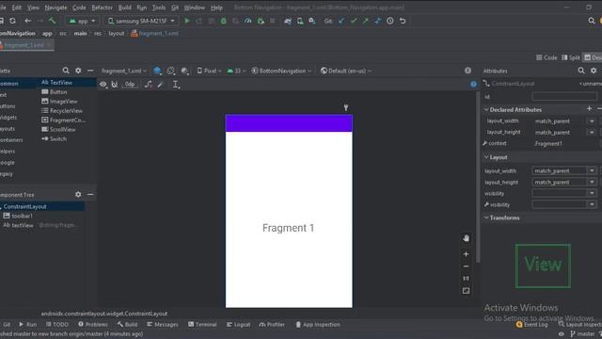The image size is (602, 339).
Task: Open the Navigate menu
Action: pos(55,8)
